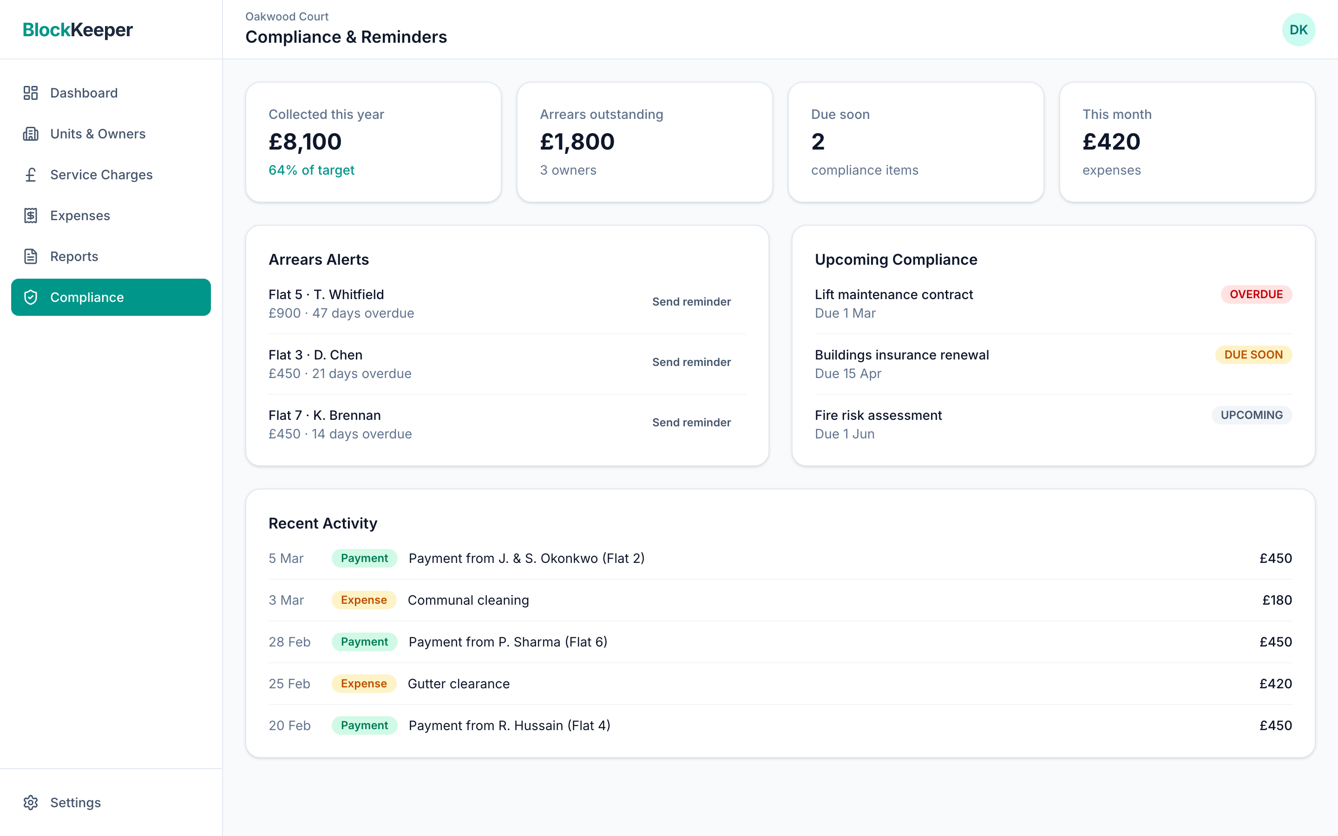
Task: Click the Compliance shield icon
Action: pos(31,297)
